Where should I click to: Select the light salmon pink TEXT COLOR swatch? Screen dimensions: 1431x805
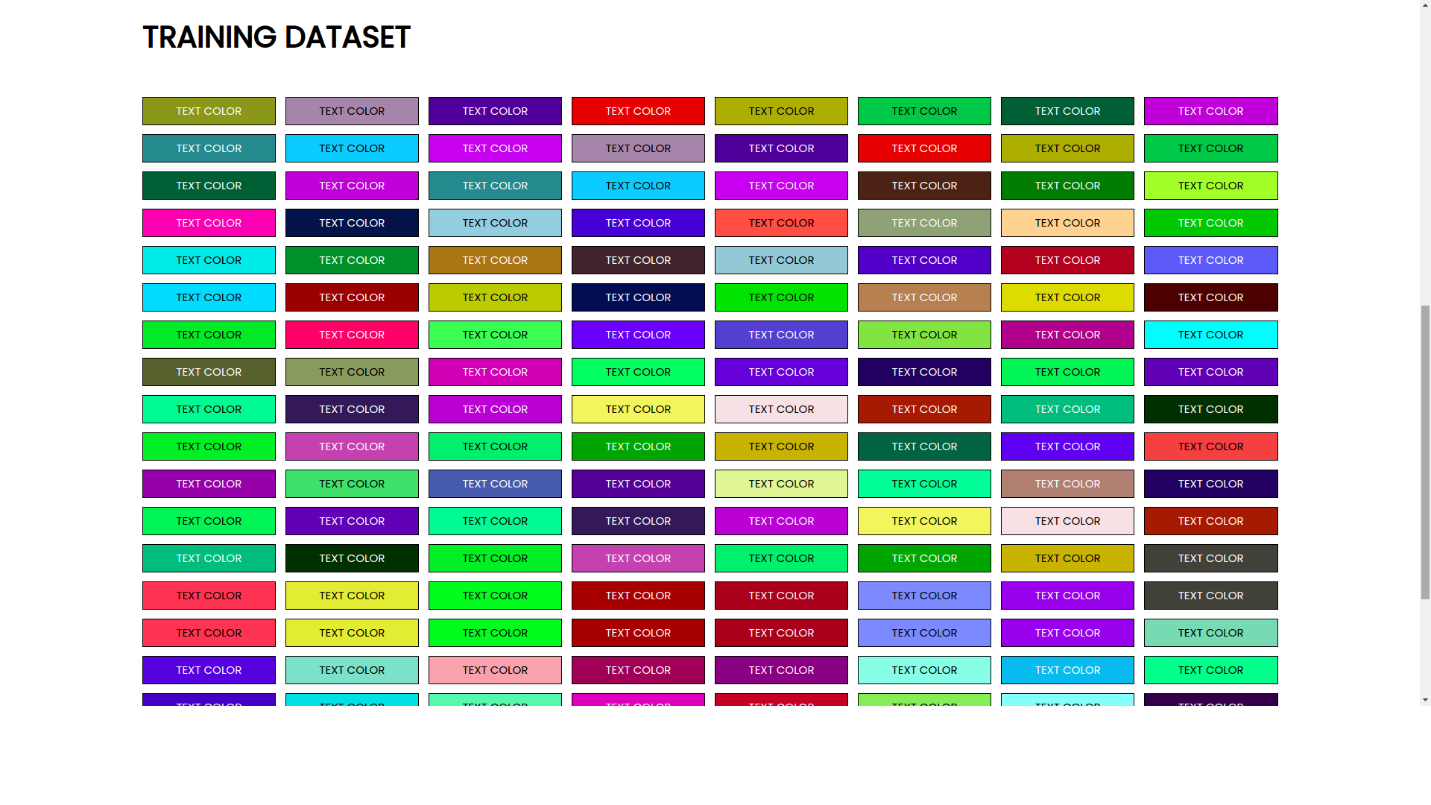[495, 670]
